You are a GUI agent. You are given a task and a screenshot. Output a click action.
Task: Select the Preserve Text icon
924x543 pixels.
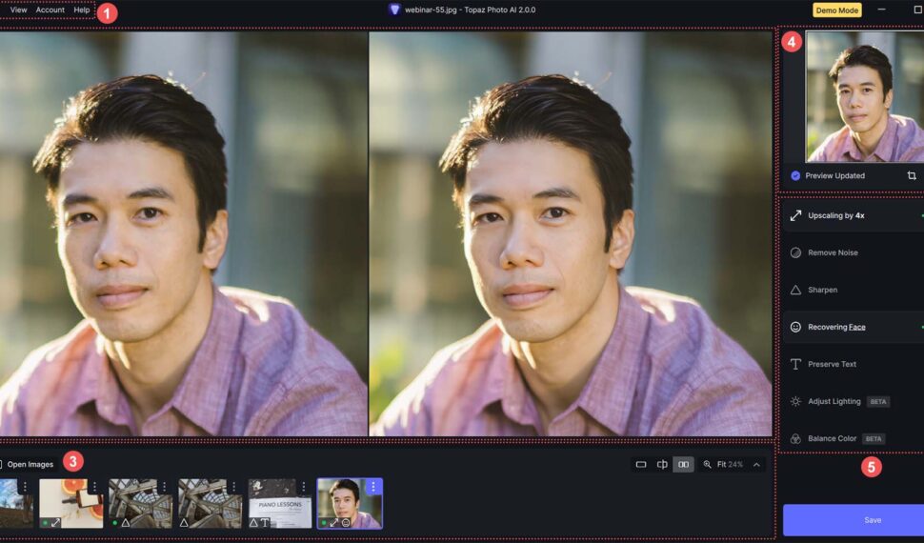(x=795, y=364)
